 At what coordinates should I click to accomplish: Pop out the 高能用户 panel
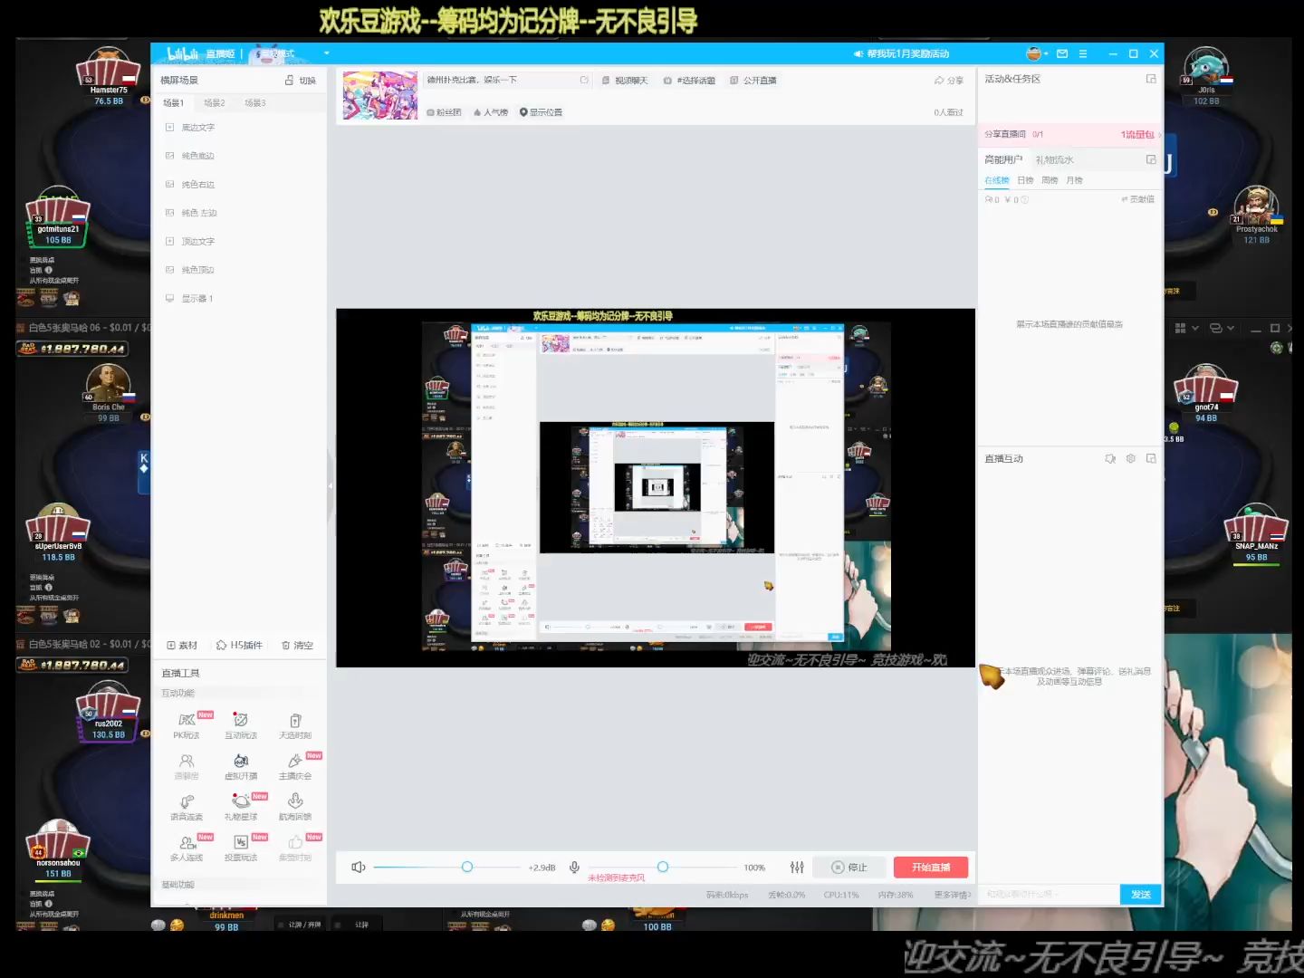click(x=1151, y=159)
